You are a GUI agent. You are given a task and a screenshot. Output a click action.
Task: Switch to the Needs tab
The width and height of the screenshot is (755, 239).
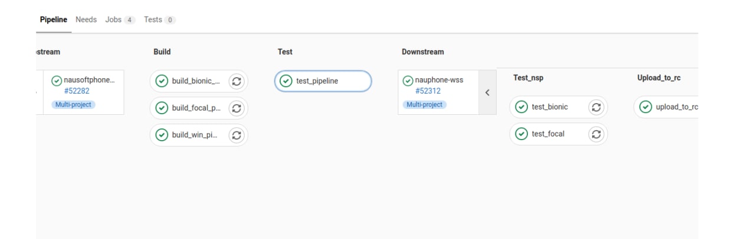coord(86,19)
